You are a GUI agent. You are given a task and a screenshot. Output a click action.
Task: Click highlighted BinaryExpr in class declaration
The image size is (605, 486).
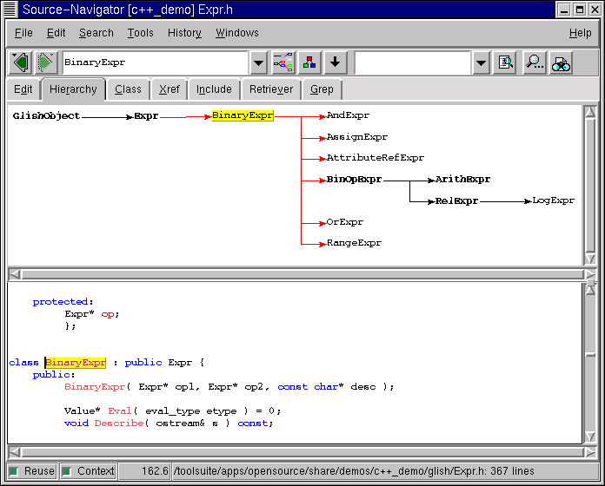tap(76, 363)
